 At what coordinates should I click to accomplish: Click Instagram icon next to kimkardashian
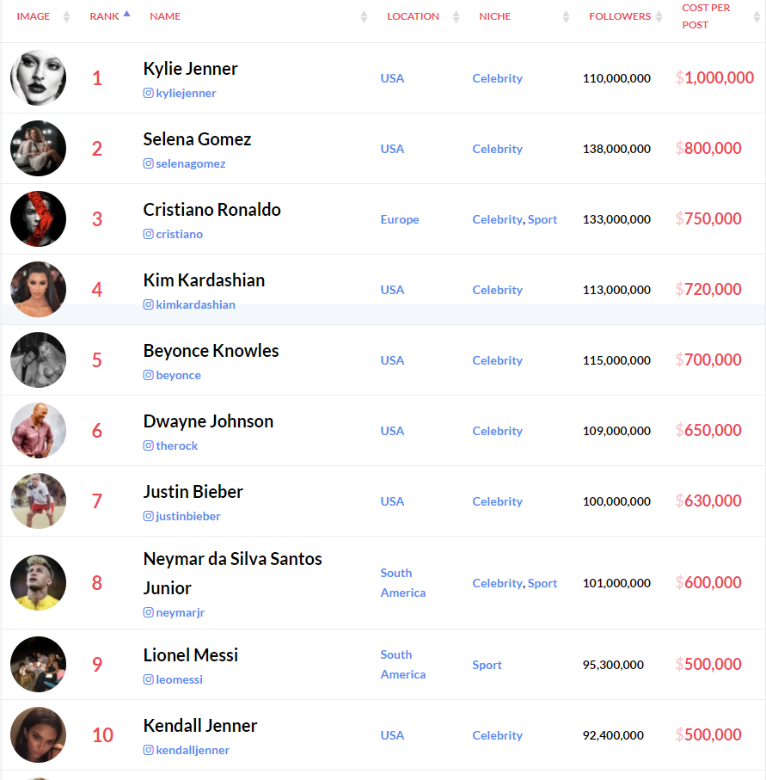148,304
